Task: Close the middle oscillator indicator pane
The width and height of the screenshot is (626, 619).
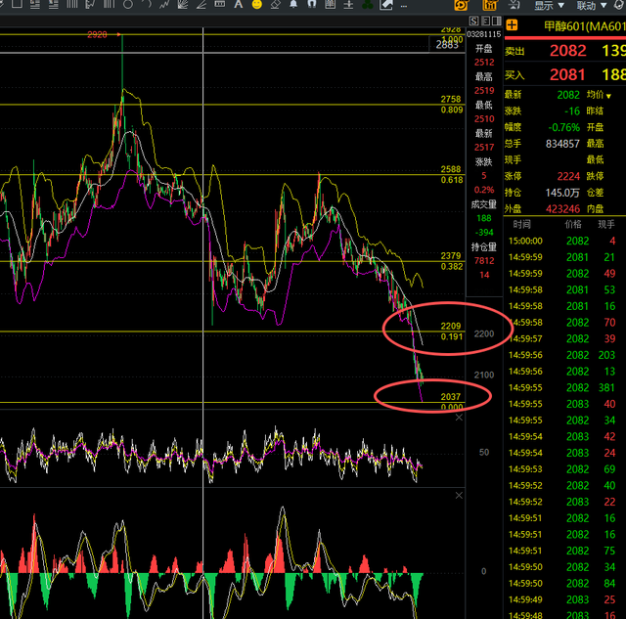Action: 459,418
